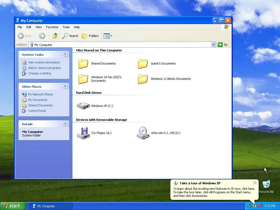
Task: Click the Take a tour balloon text
Action: (x=214, y=192)
